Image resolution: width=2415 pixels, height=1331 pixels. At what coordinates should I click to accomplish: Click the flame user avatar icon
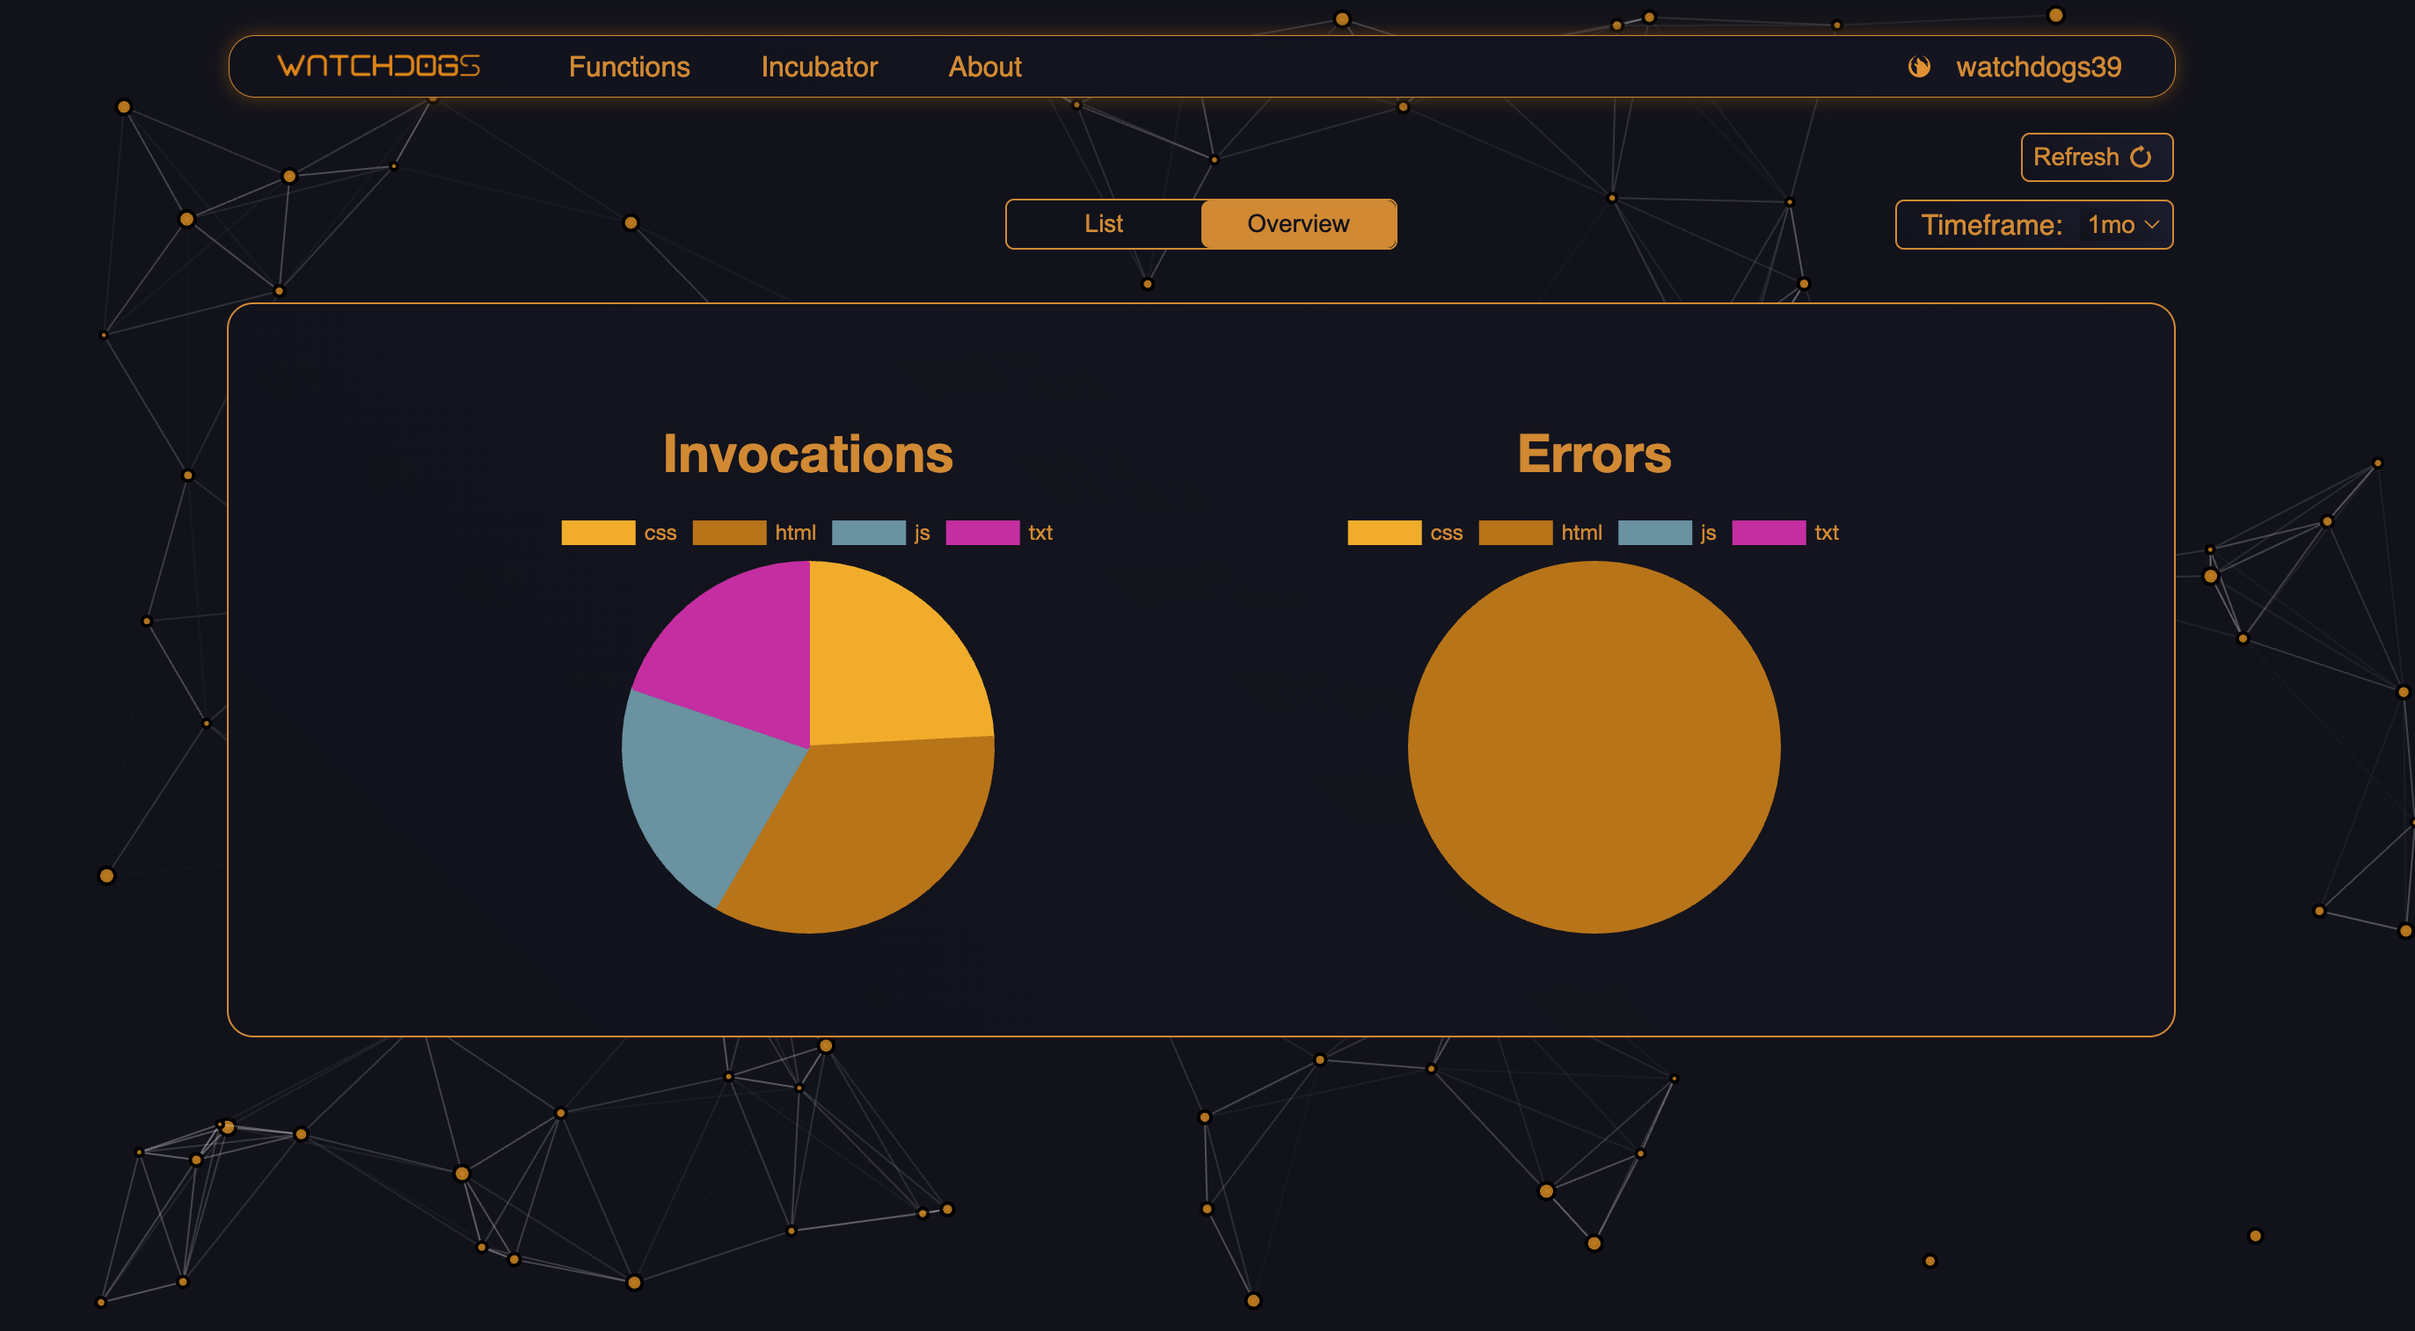pyautogui.click(x=1918, y=67)
